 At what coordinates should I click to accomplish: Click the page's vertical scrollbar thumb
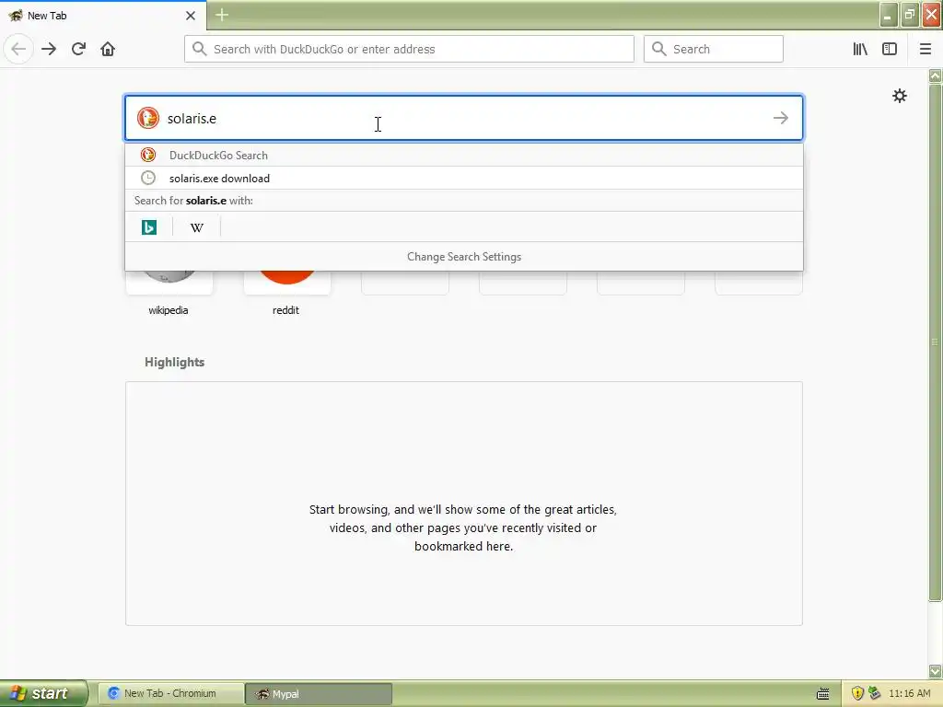point(935,342)
